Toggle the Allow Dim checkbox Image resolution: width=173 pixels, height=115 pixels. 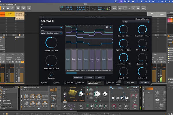tap(65, 83)
